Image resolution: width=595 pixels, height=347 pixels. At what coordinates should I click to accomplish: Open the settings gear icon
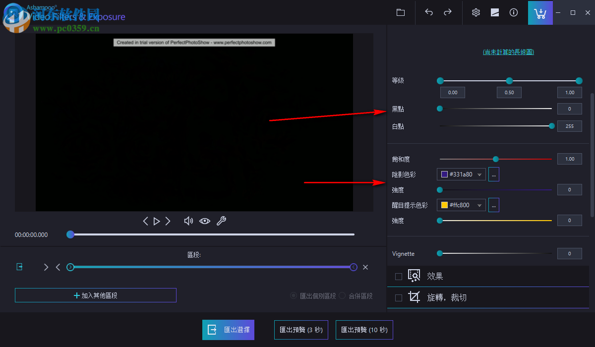click(x=476, y=12)
